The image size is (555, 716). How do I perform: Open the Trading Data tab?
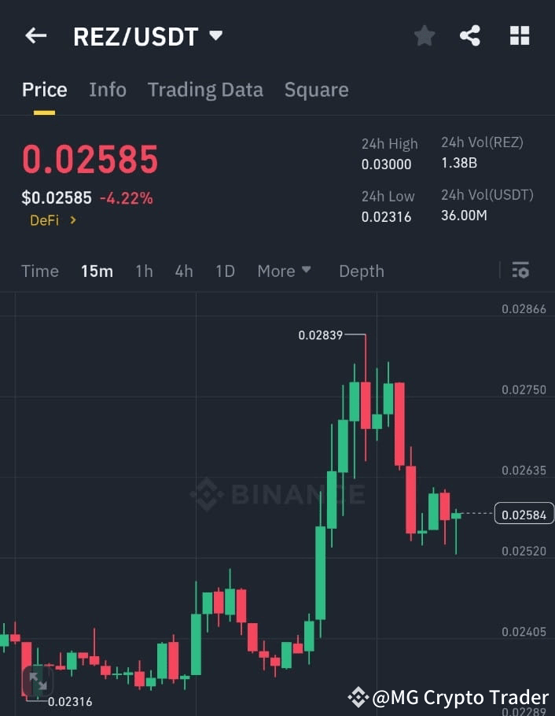(x=205, y=90)
